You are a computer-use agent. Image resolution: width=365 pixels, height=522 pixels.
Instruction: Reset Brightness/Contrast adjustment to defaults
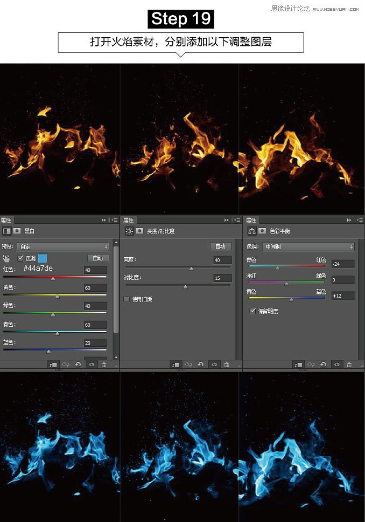(201, 365)
